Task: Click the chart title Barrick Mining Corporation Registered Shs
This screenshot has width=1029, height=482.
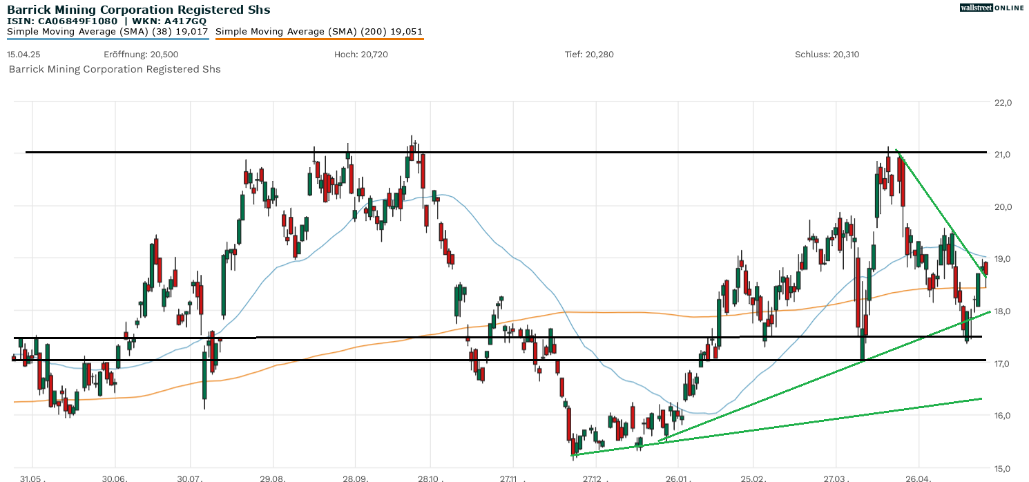Action: pos(138,9)
